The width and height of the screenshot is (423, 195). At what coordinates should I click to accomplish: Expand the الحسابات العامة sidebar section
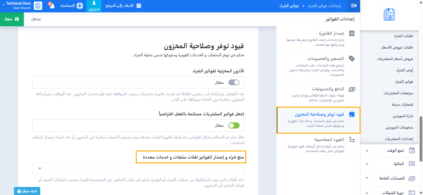tap(392, 178)
